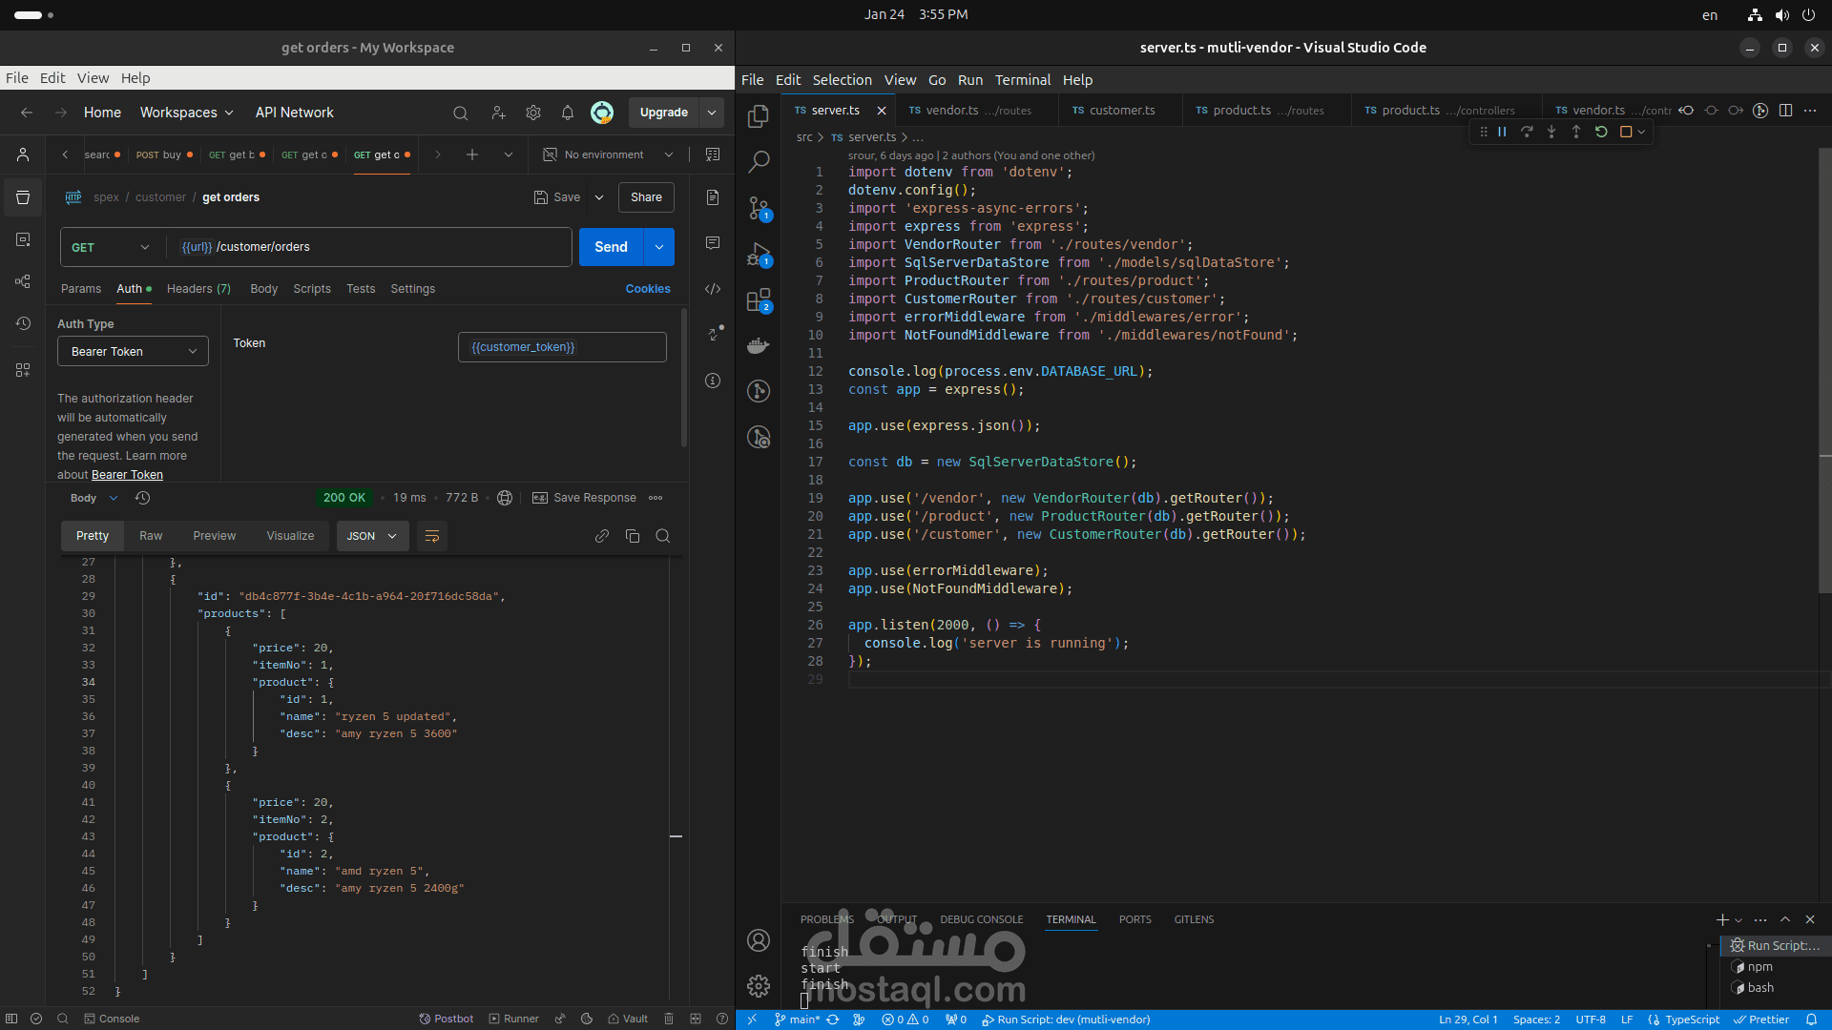
Task: Open the Extensions view icon
Action: 759,300
